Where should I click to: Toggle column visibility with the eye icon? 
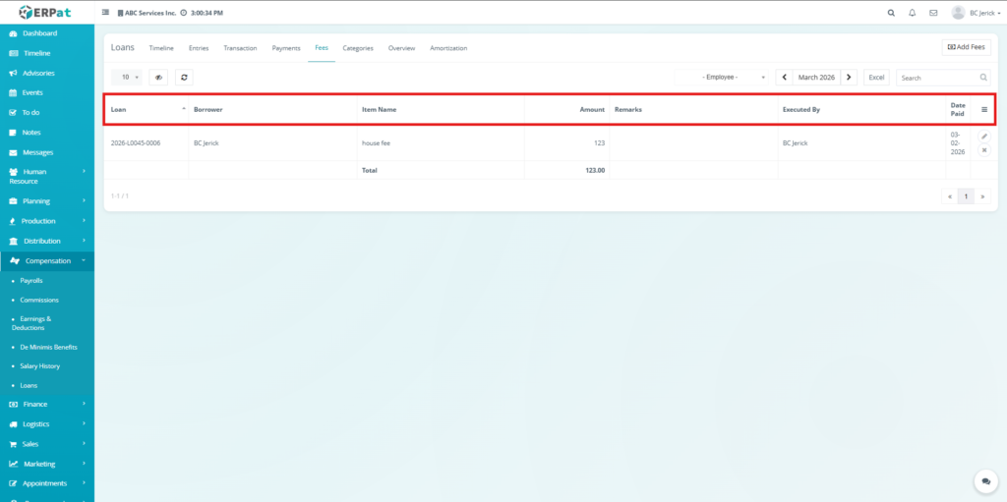point(158,77)
